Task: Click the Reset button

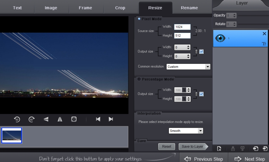Action: coord(167,147)
